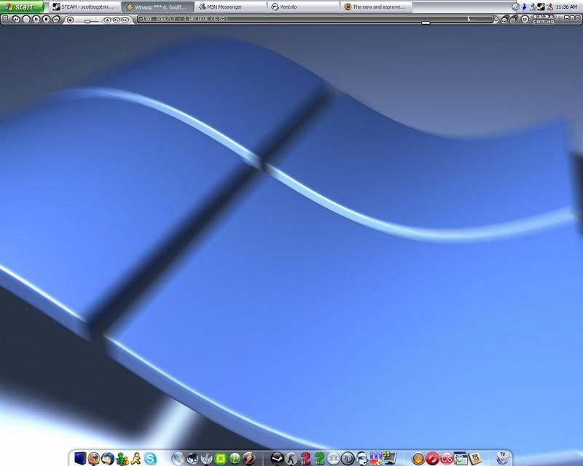Launch the green number 2 game icon
The width and height of the screenshot is (583, 466).
[x=319, y=458]
